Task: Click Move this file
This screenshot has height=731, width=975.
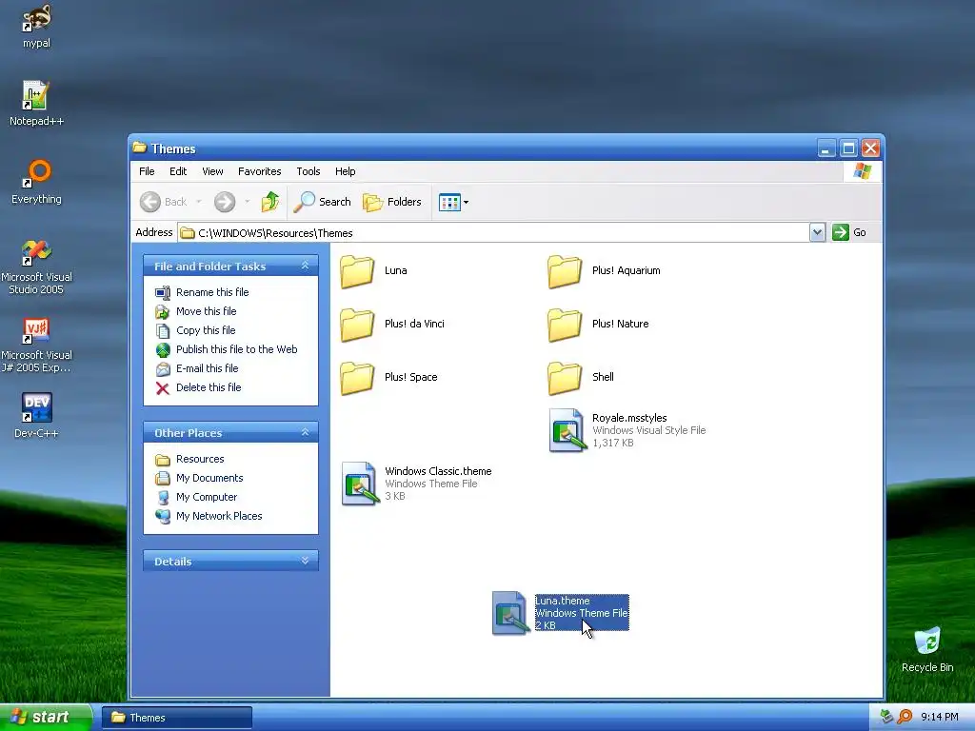Action: (206, 311)
